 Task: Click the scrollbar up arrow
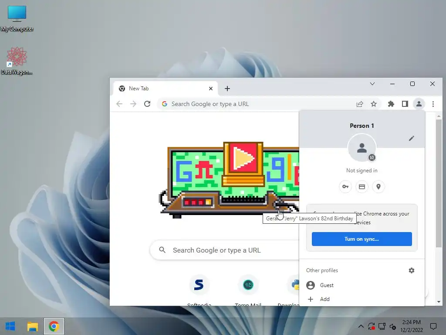click(439, 116)
